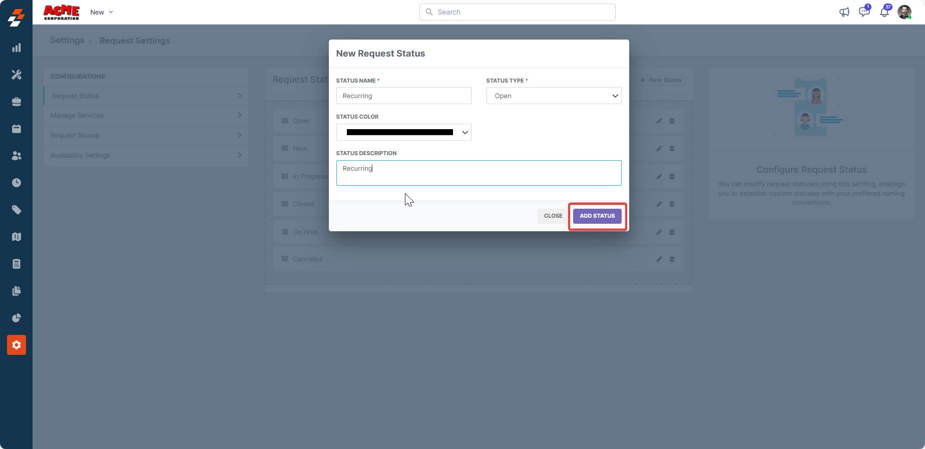Click the CLOSE button in the dialog
Viewport: 925px width, 449px height.
click(553, 216)
